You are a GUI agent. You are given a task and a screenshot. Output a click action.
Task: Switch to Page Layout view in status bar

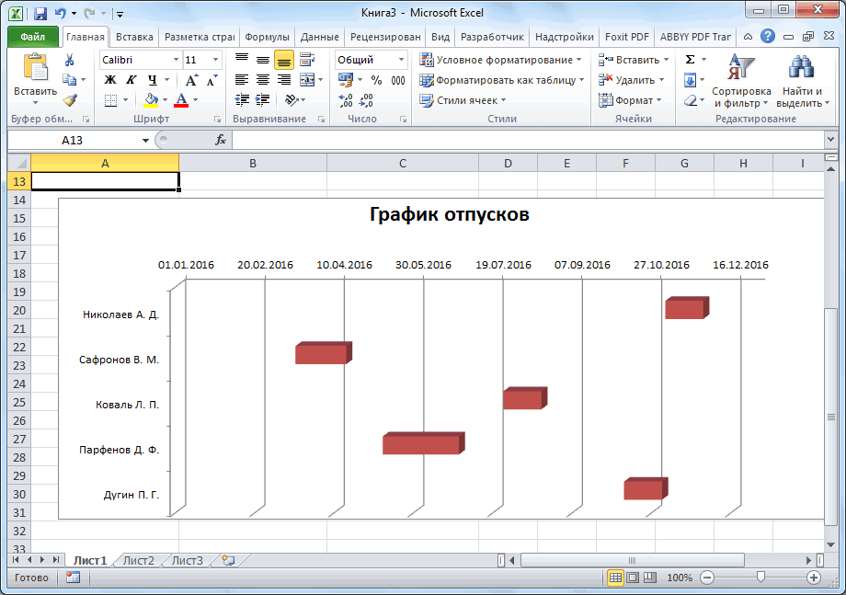634,578
